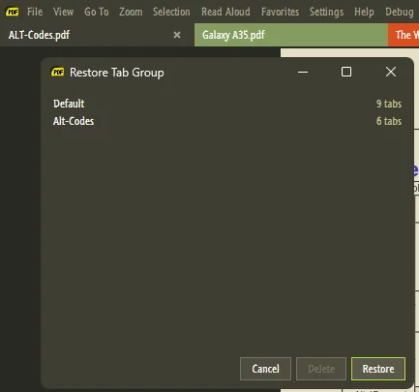Maximize the Restore Tab Group dialog
This screenshot has height=392, width=419.
point(346,72)
